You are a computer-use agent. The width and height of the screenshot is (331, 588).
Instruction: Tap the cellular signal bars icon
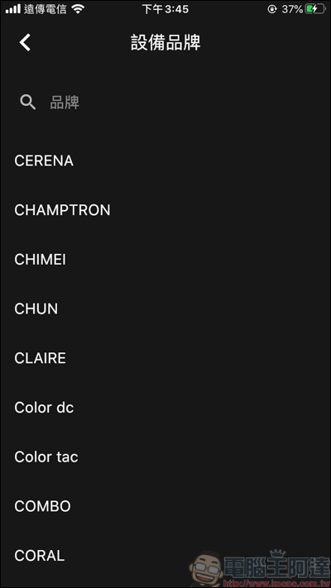point(13,9)
